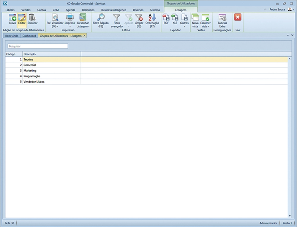The height and width of the screenshot is (227, 297).
Task: Click the Eliminar trash icon
Action: [x=32, y=18]
